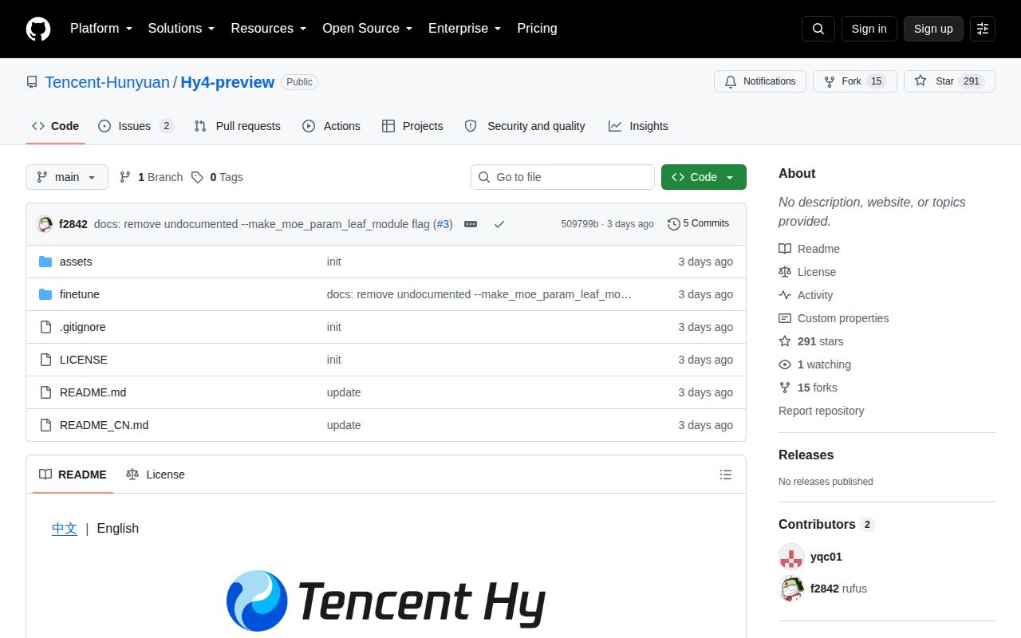The width and height of the screenshot is (1021, 638).
Task: Switch to the Issues tab
Action: click(x=136, y=126)
